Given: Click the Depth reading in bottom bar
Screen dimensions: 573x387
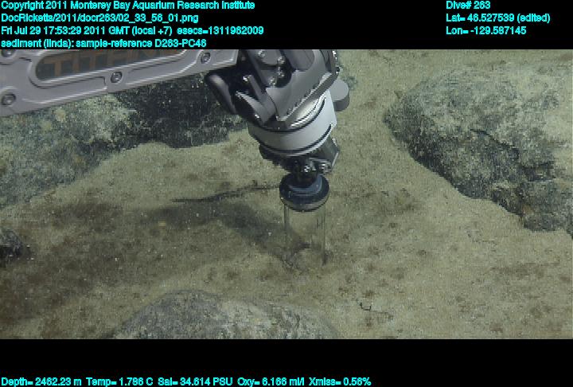Looking at the screenshot, I should (38, 381).
